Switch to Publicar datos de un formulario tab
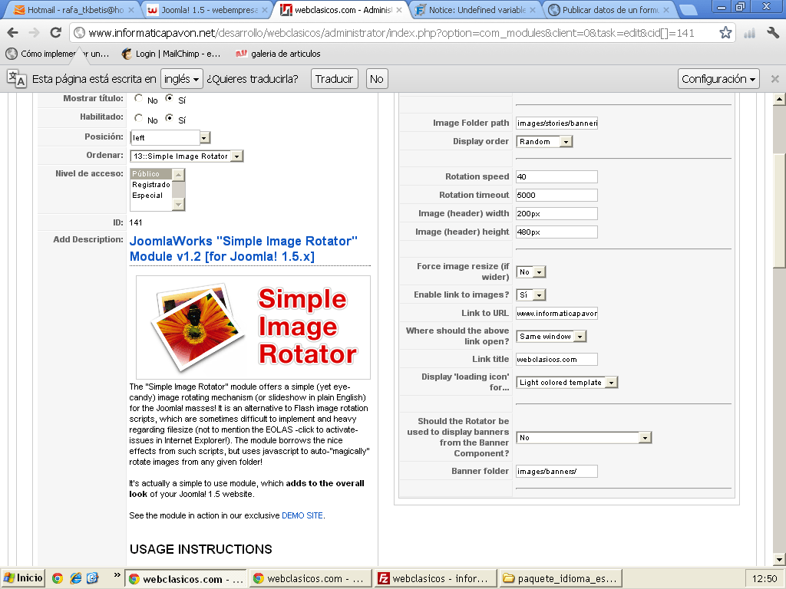 coord(609,9)
